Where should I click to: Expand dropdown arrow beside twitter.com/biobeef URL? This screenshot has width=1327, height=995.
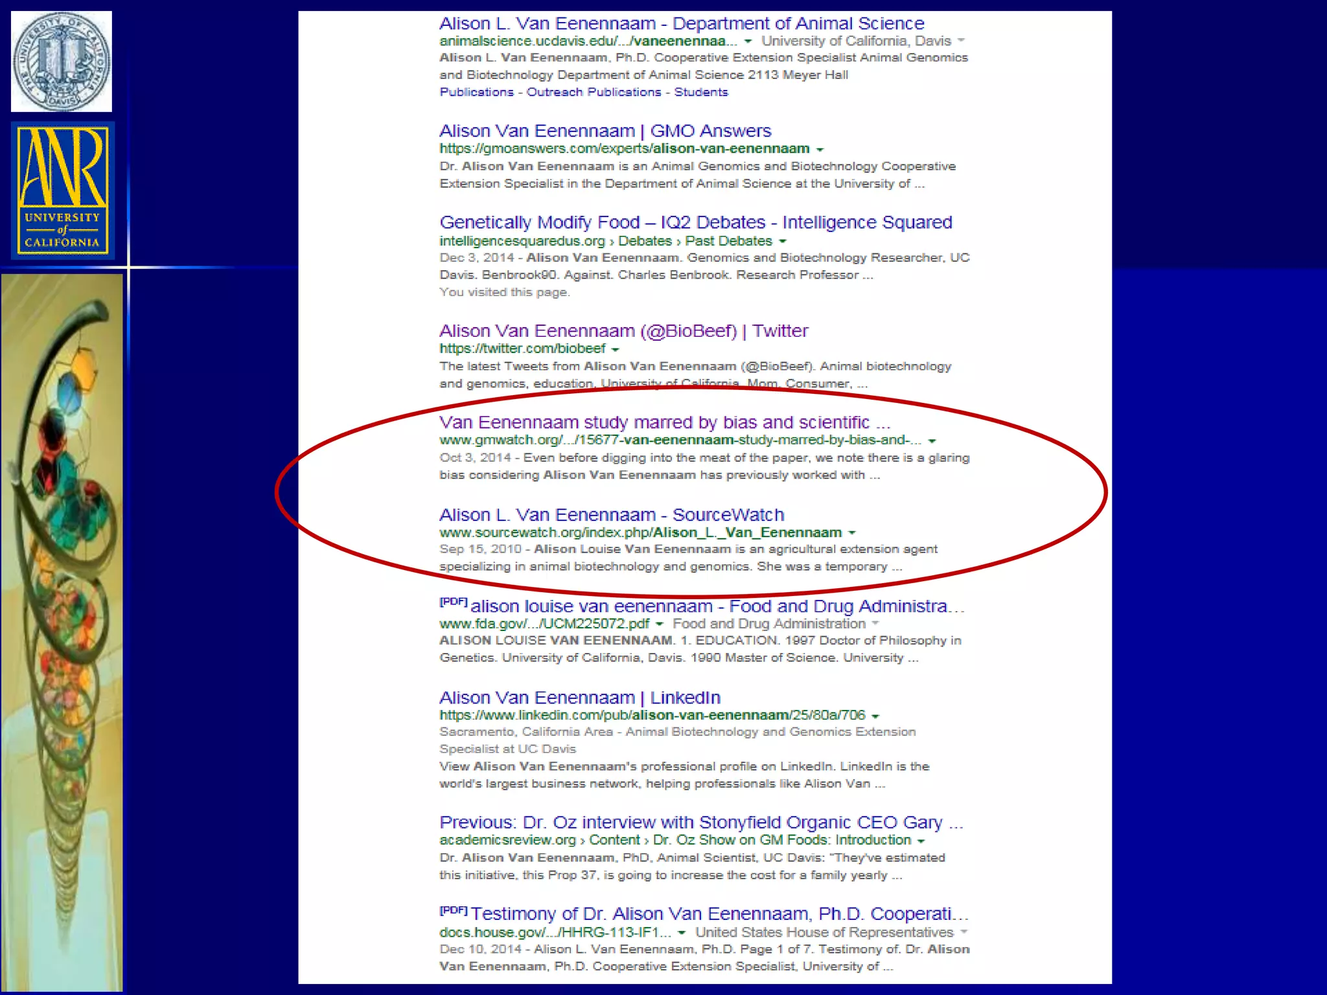(x=615, y=350)
